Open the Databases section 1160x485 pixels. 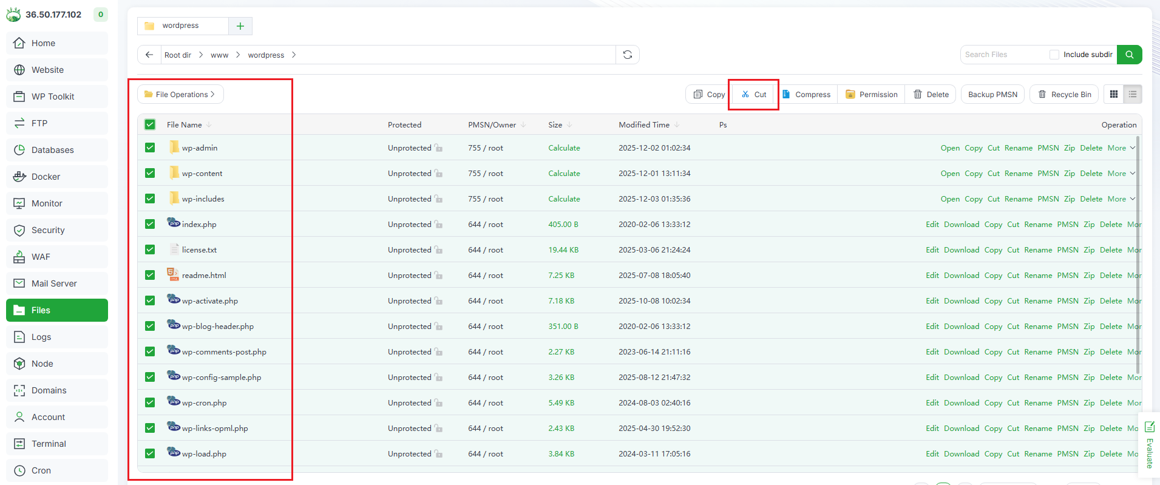coord(57,150)
